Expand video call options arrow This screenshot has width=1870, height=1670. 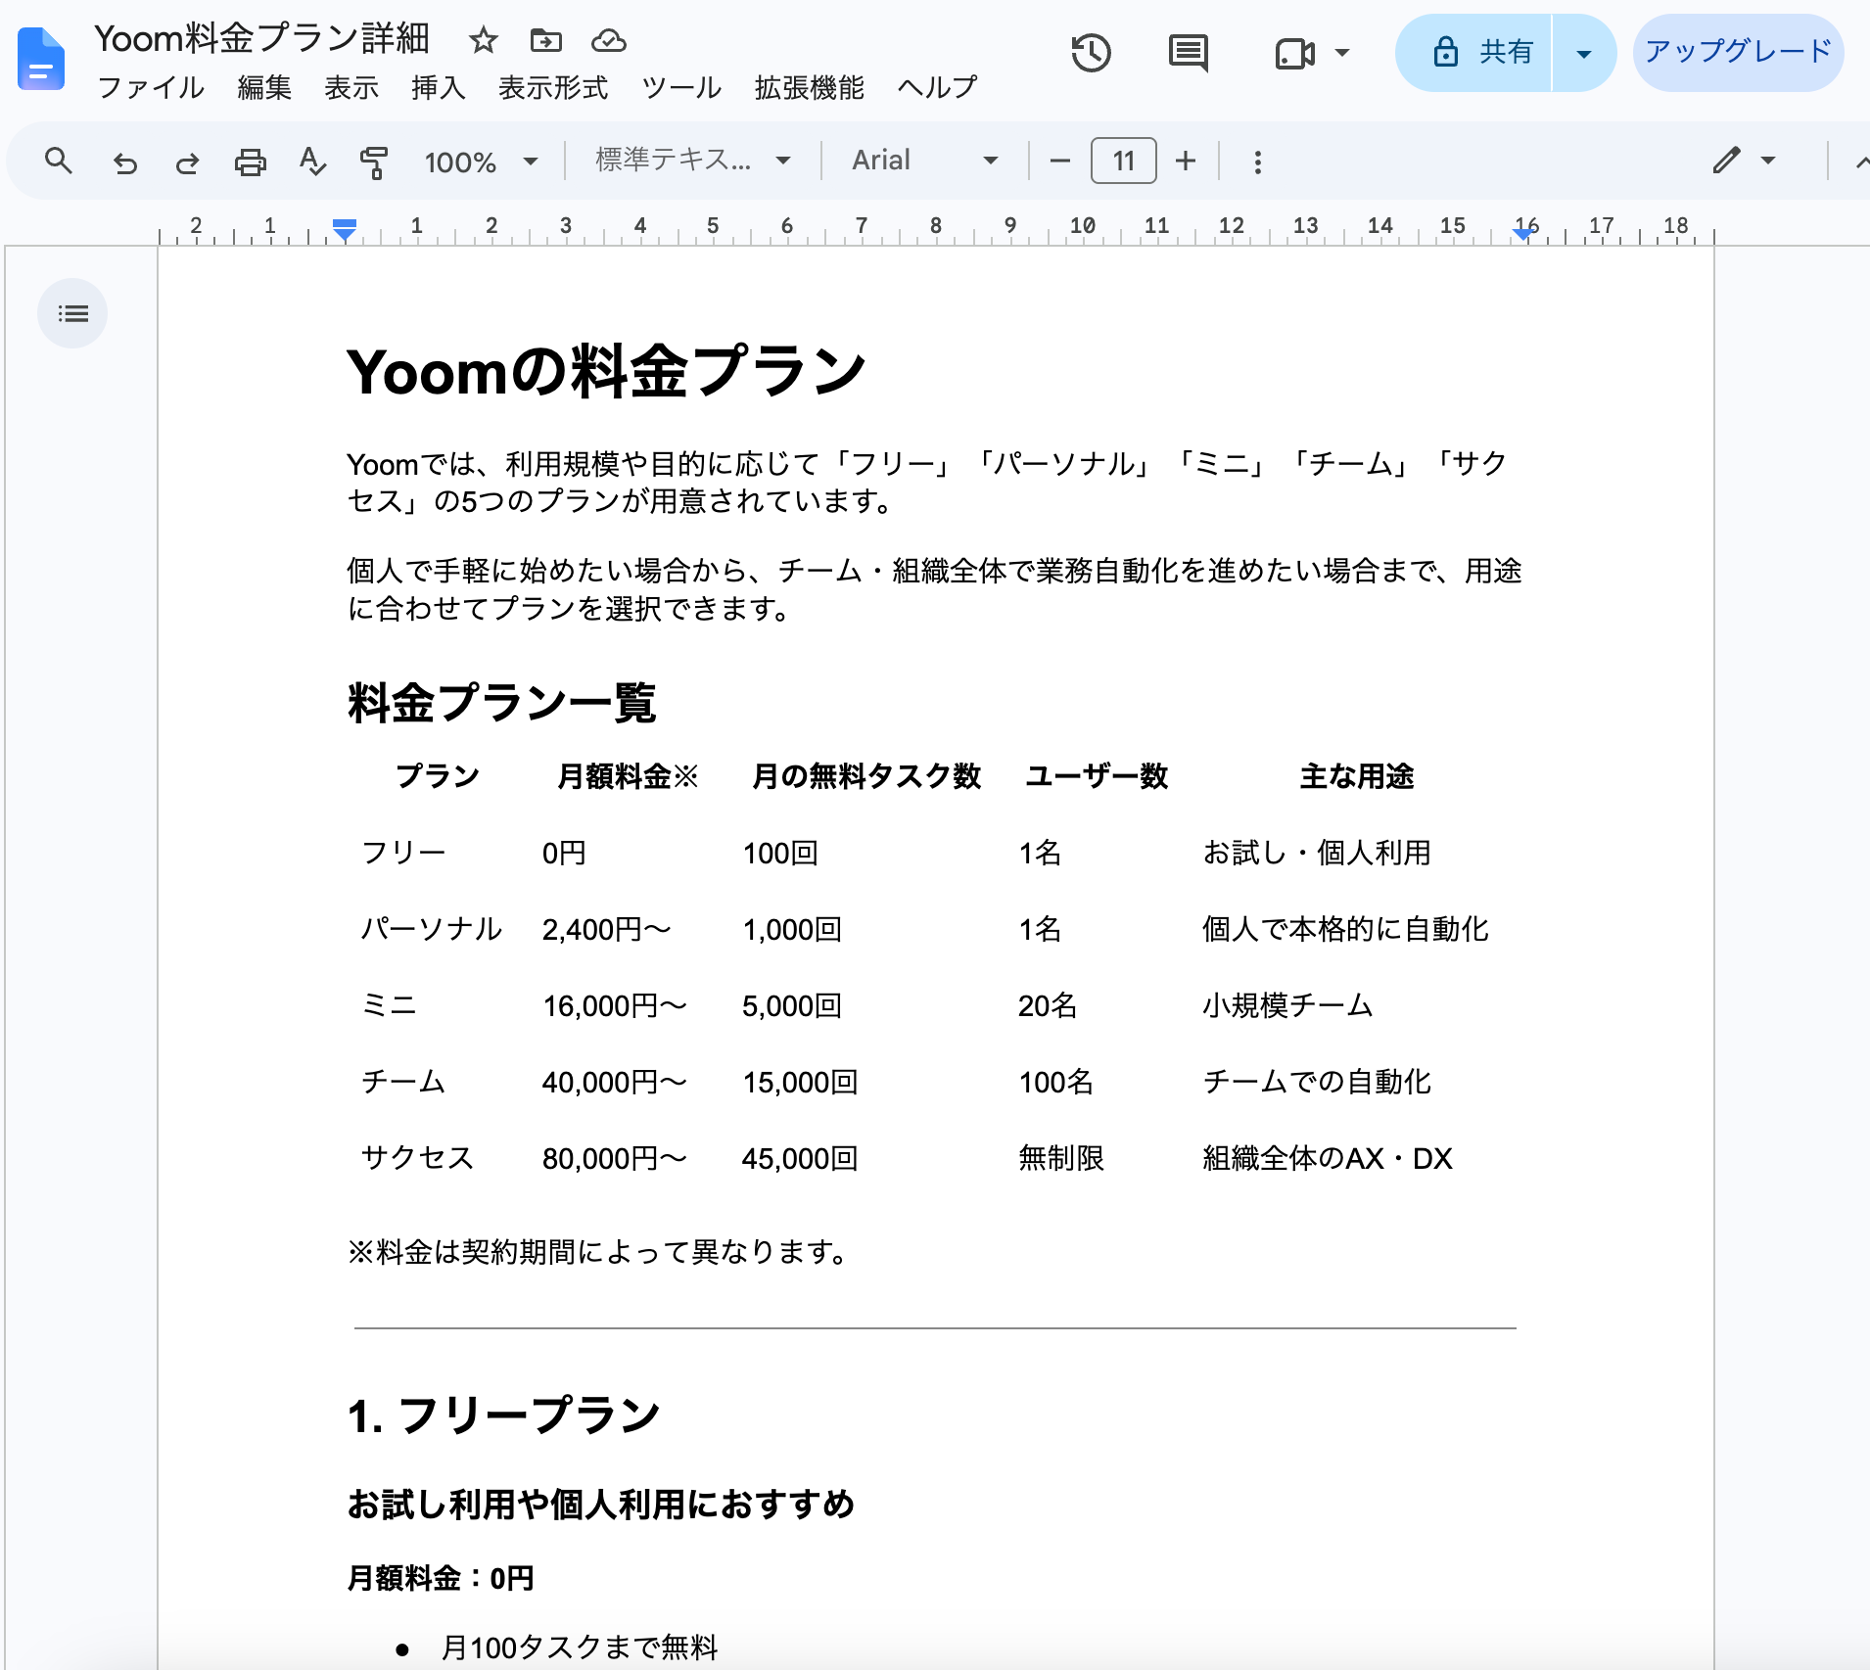click(1342, 53)
